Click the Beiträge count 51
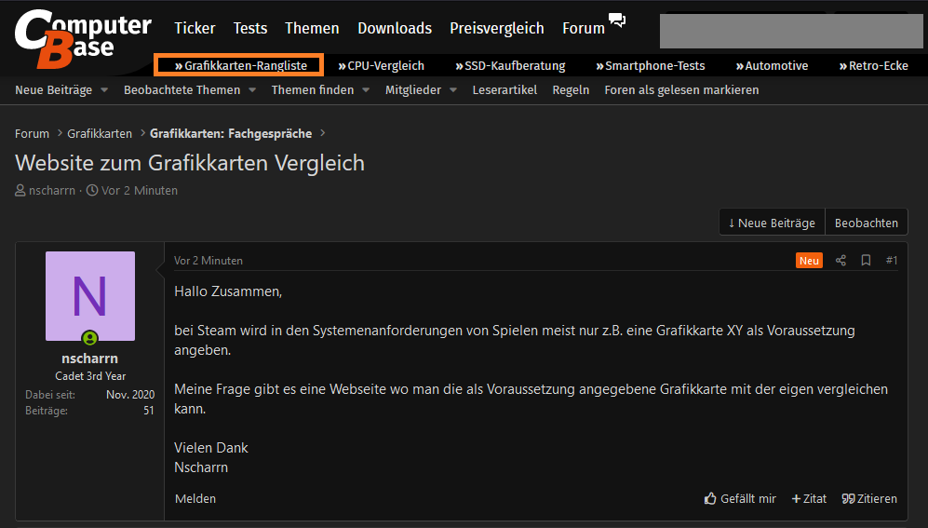928x528 pixels. click(149, 411)
